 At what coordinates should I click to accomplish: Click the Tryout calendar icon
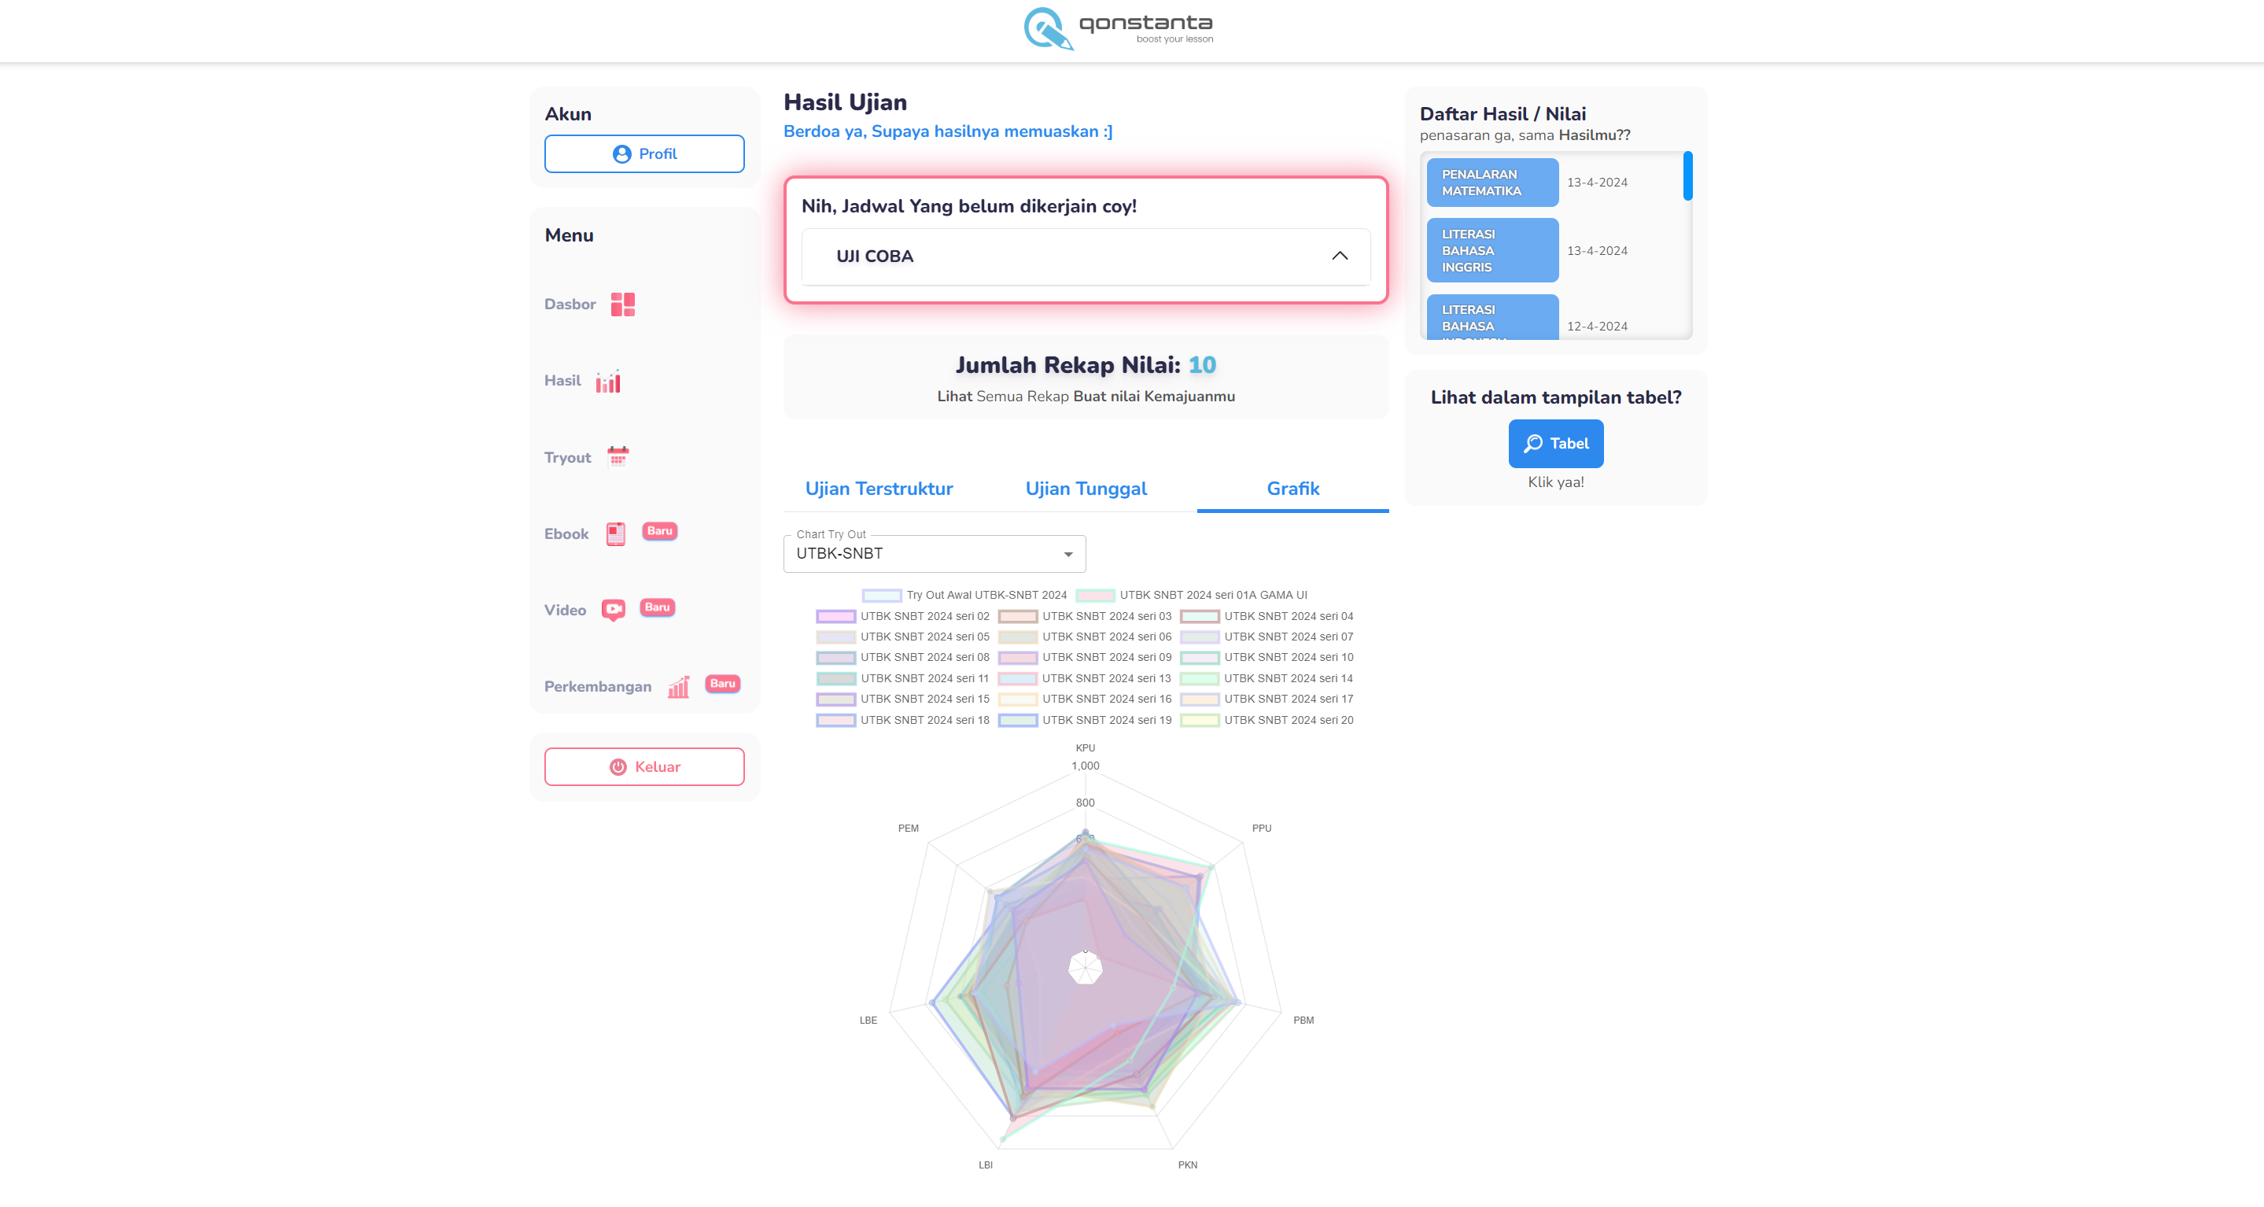[618, 457]
